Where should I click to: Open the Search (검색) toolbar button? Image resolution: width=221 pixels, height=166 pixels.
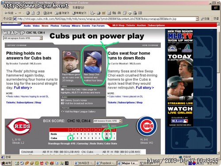coord(48,13)
